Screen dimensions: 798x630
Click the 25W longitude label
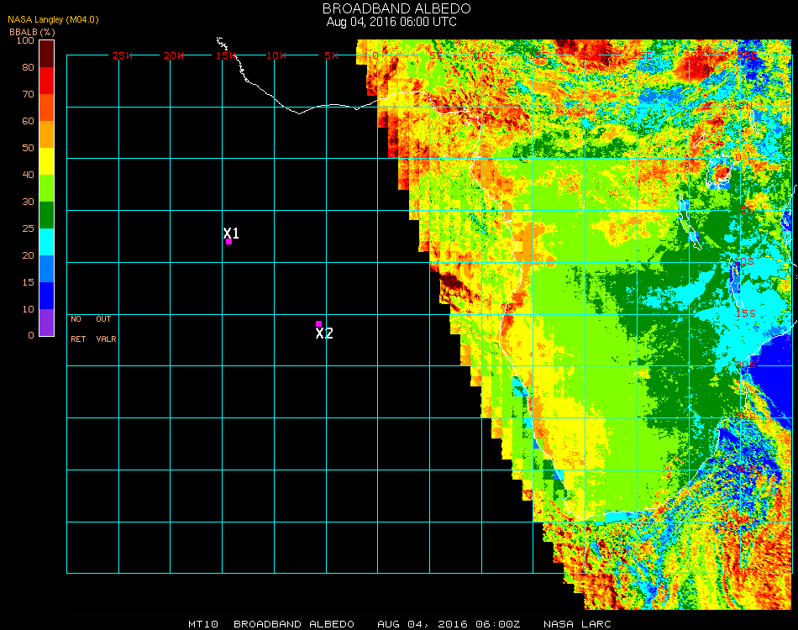click(123, 55)
